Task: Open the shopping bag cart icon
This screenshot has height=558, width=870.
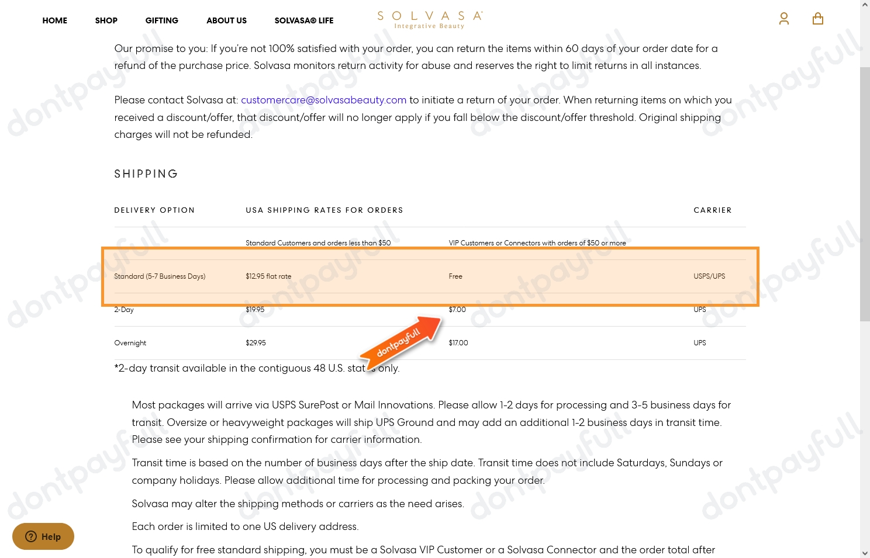Action: 817,19
